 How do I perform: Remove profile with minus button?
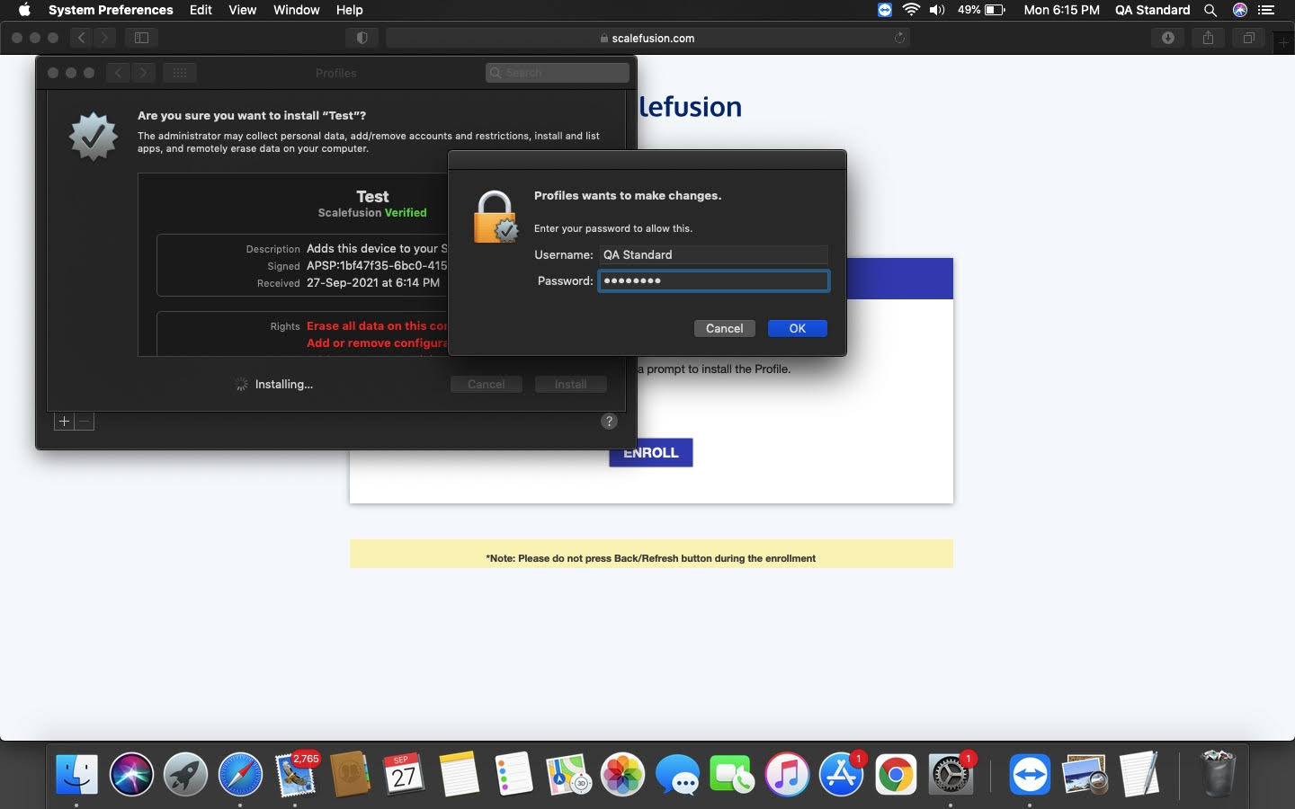click(85, 421)
